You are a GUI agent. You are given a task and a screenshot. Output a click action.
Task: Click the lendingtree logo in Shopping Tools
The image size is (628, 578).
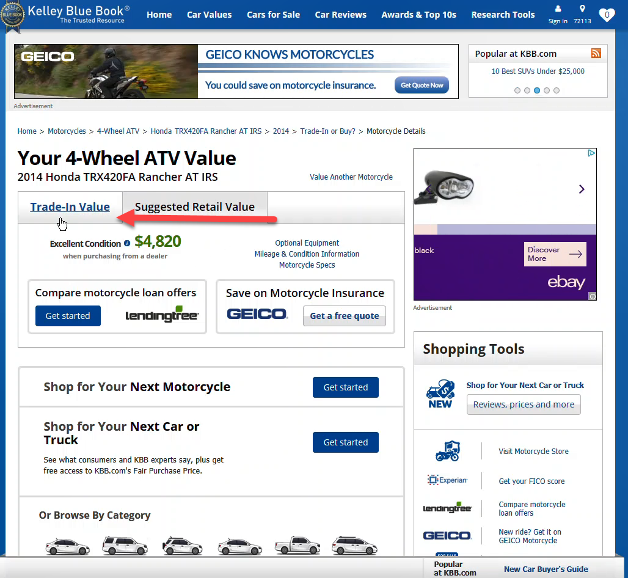coord(447,508)
